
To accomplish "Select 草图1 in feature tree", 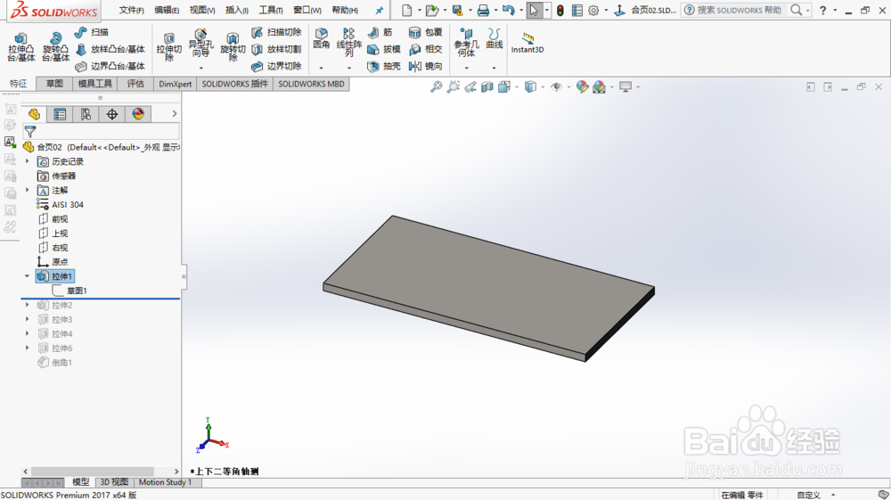I will (69, 291).
